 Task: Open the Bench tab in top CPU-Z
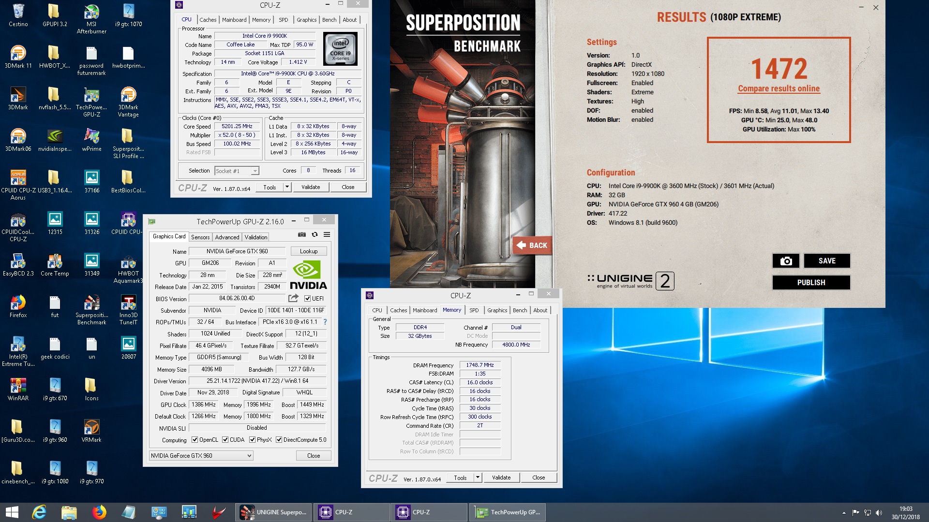[330, 20]
